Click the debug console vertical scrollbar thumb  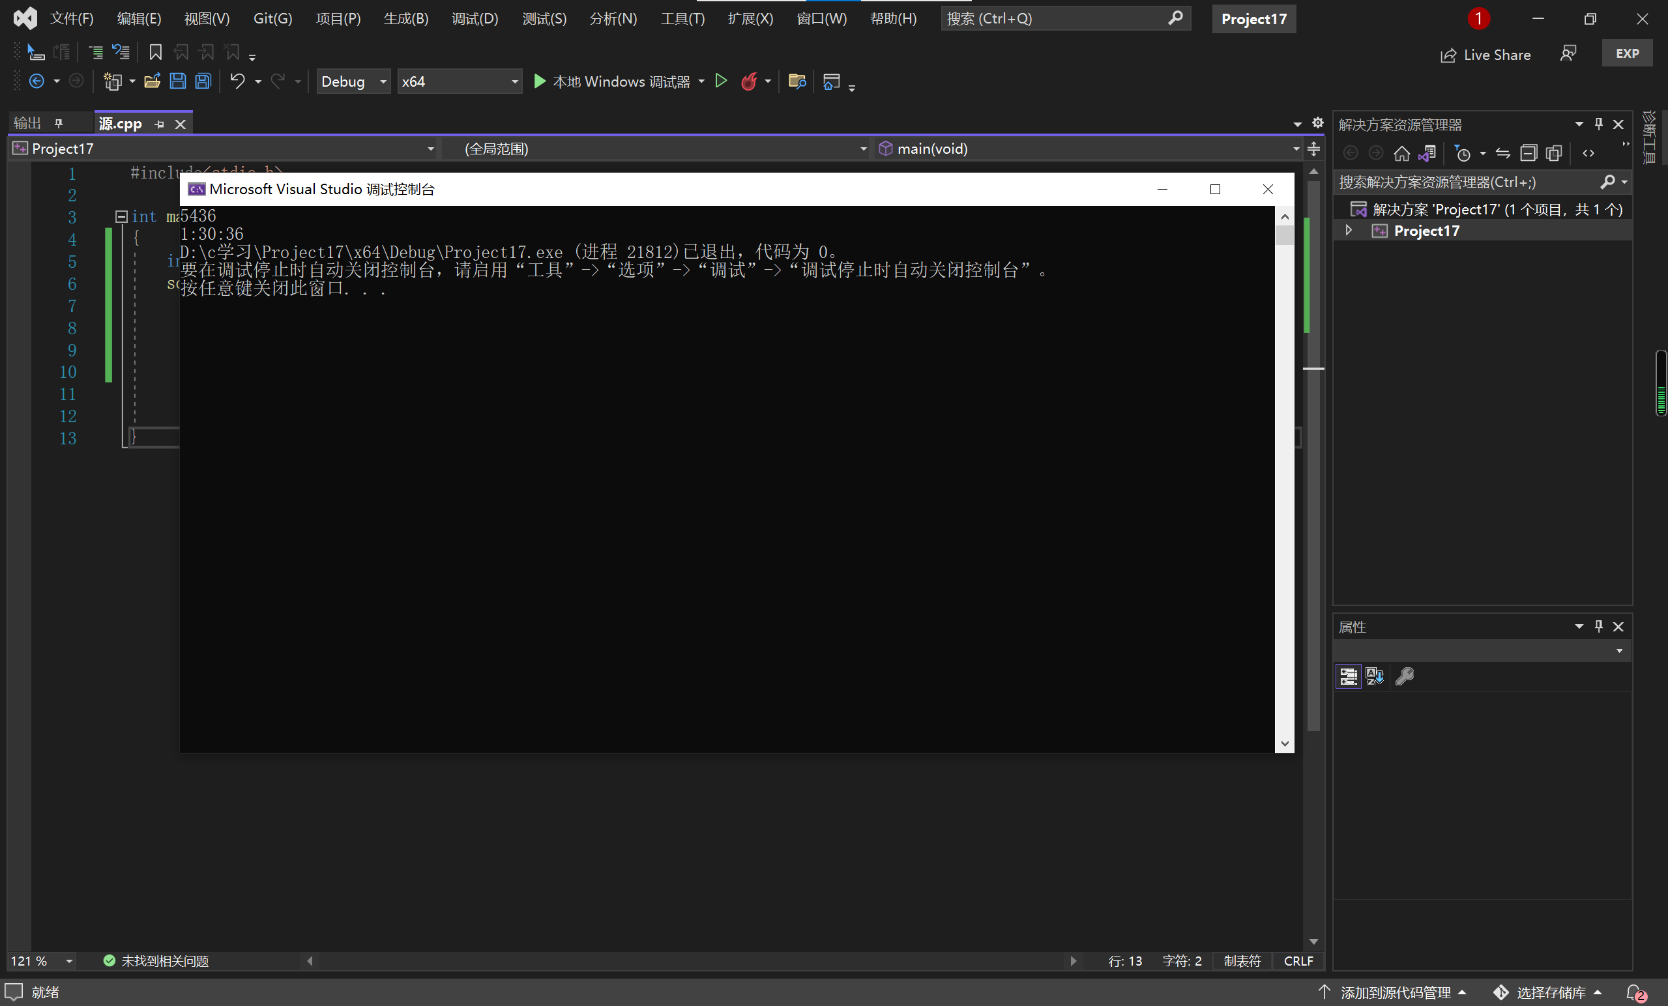[x=1284, y=236]
